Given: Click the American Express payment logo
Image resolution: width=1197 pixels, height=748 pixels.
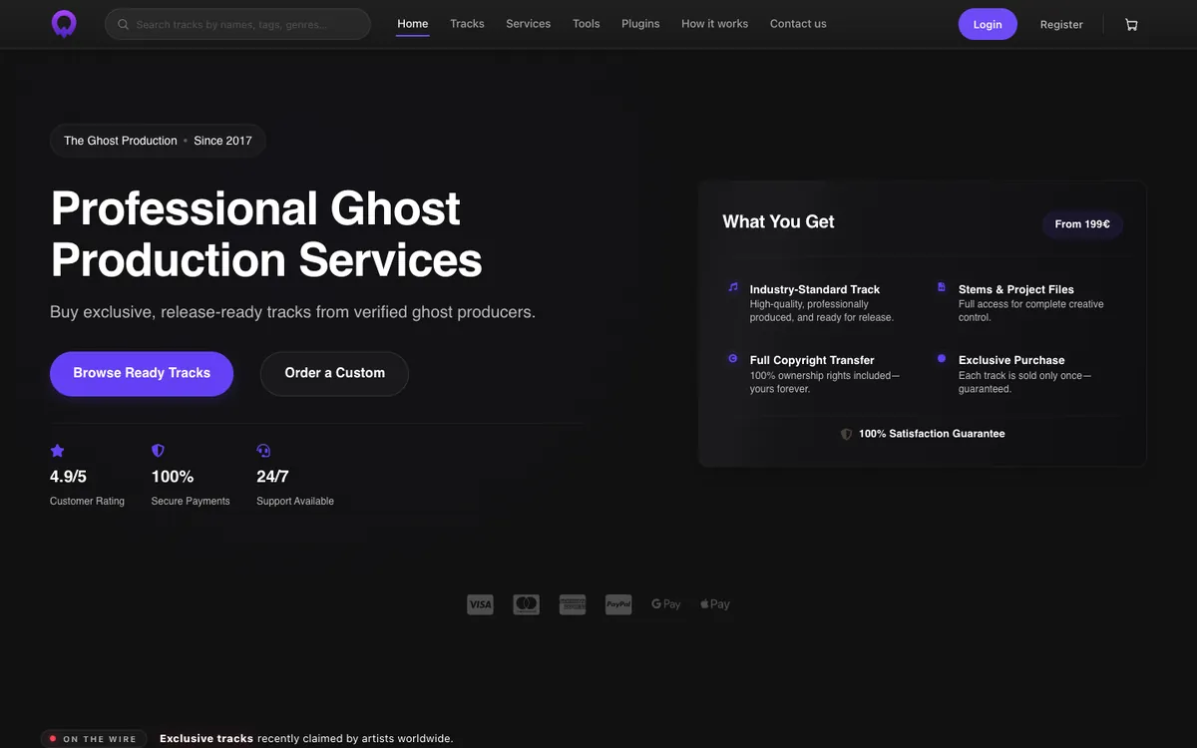Looking at the screenshot, I should tap(573, 604).
